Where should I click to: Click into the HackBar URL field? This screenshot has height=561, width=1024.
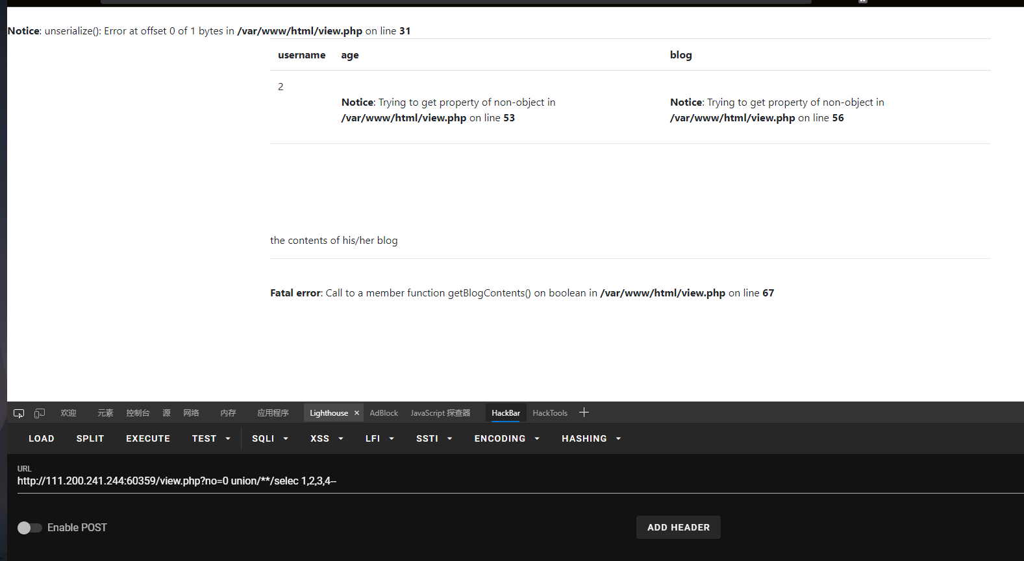pos(519,481)
